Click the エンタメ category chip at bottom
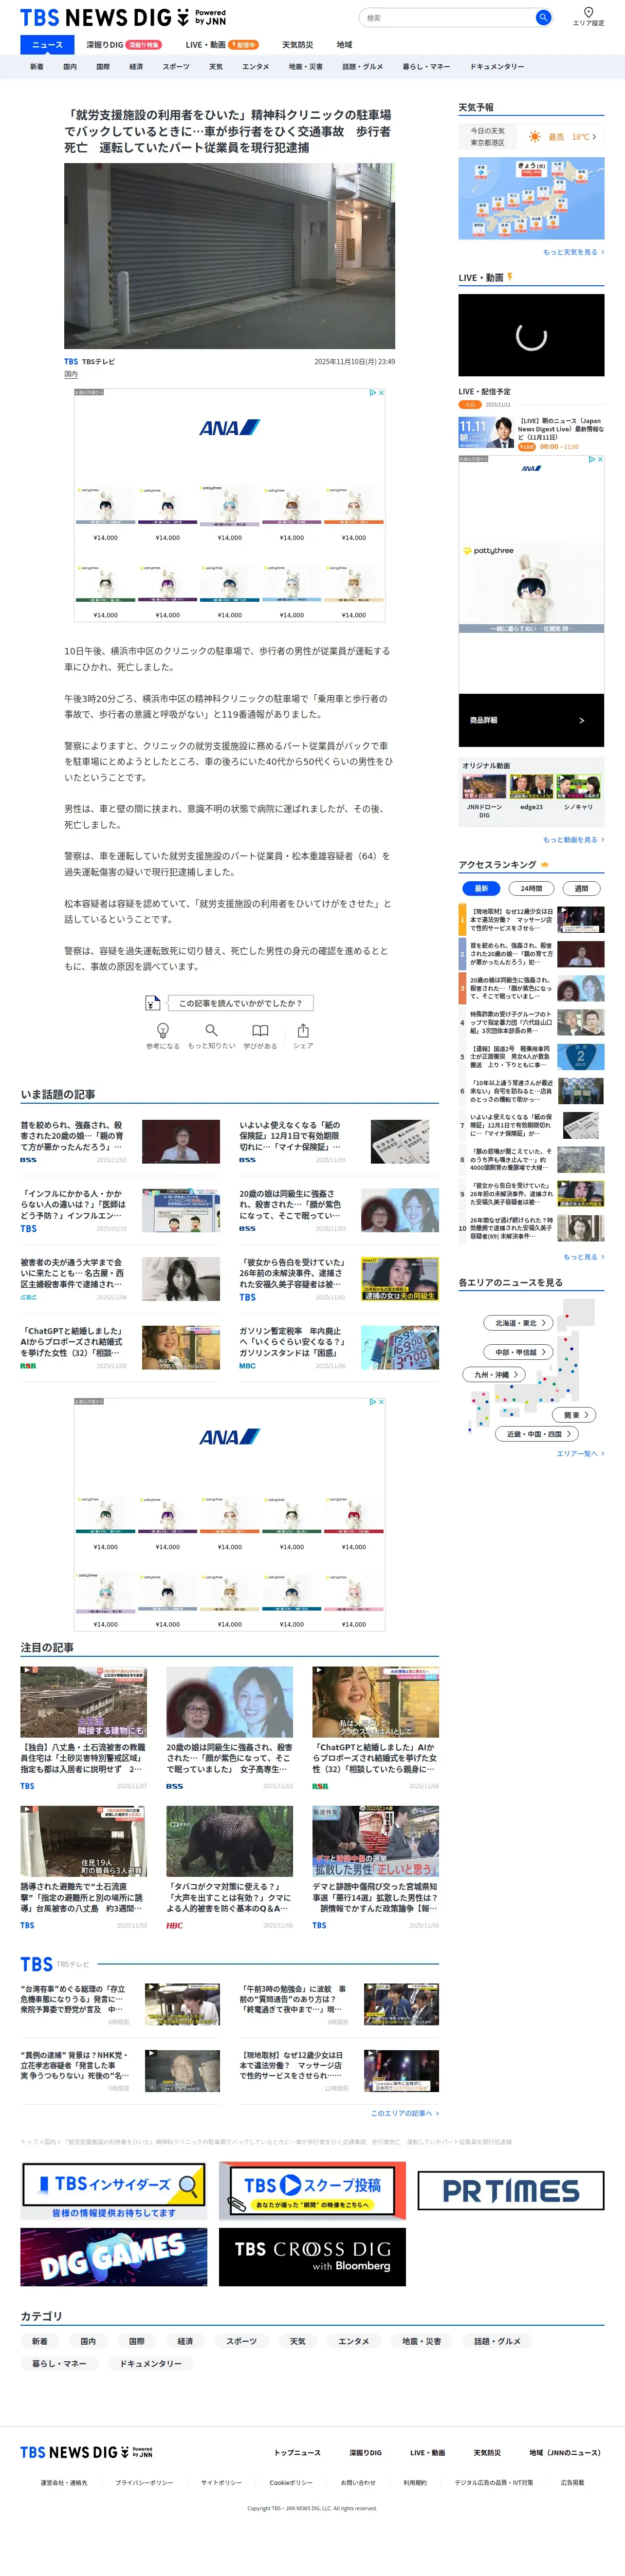Image resolution: width=625 pixels, height=2576 pixels. tap(353, 2341)
